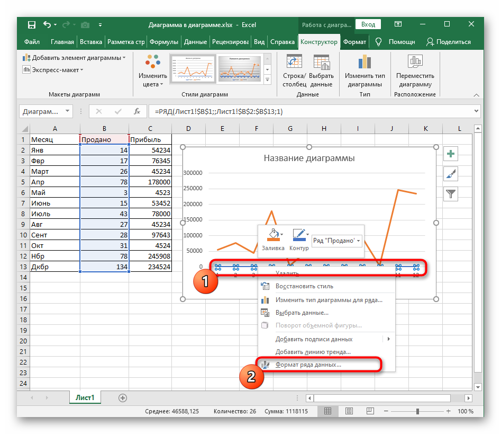Click the Switch Row/Column icon
501x434 pixels.
pyautogui.click(x=294, y=62)
